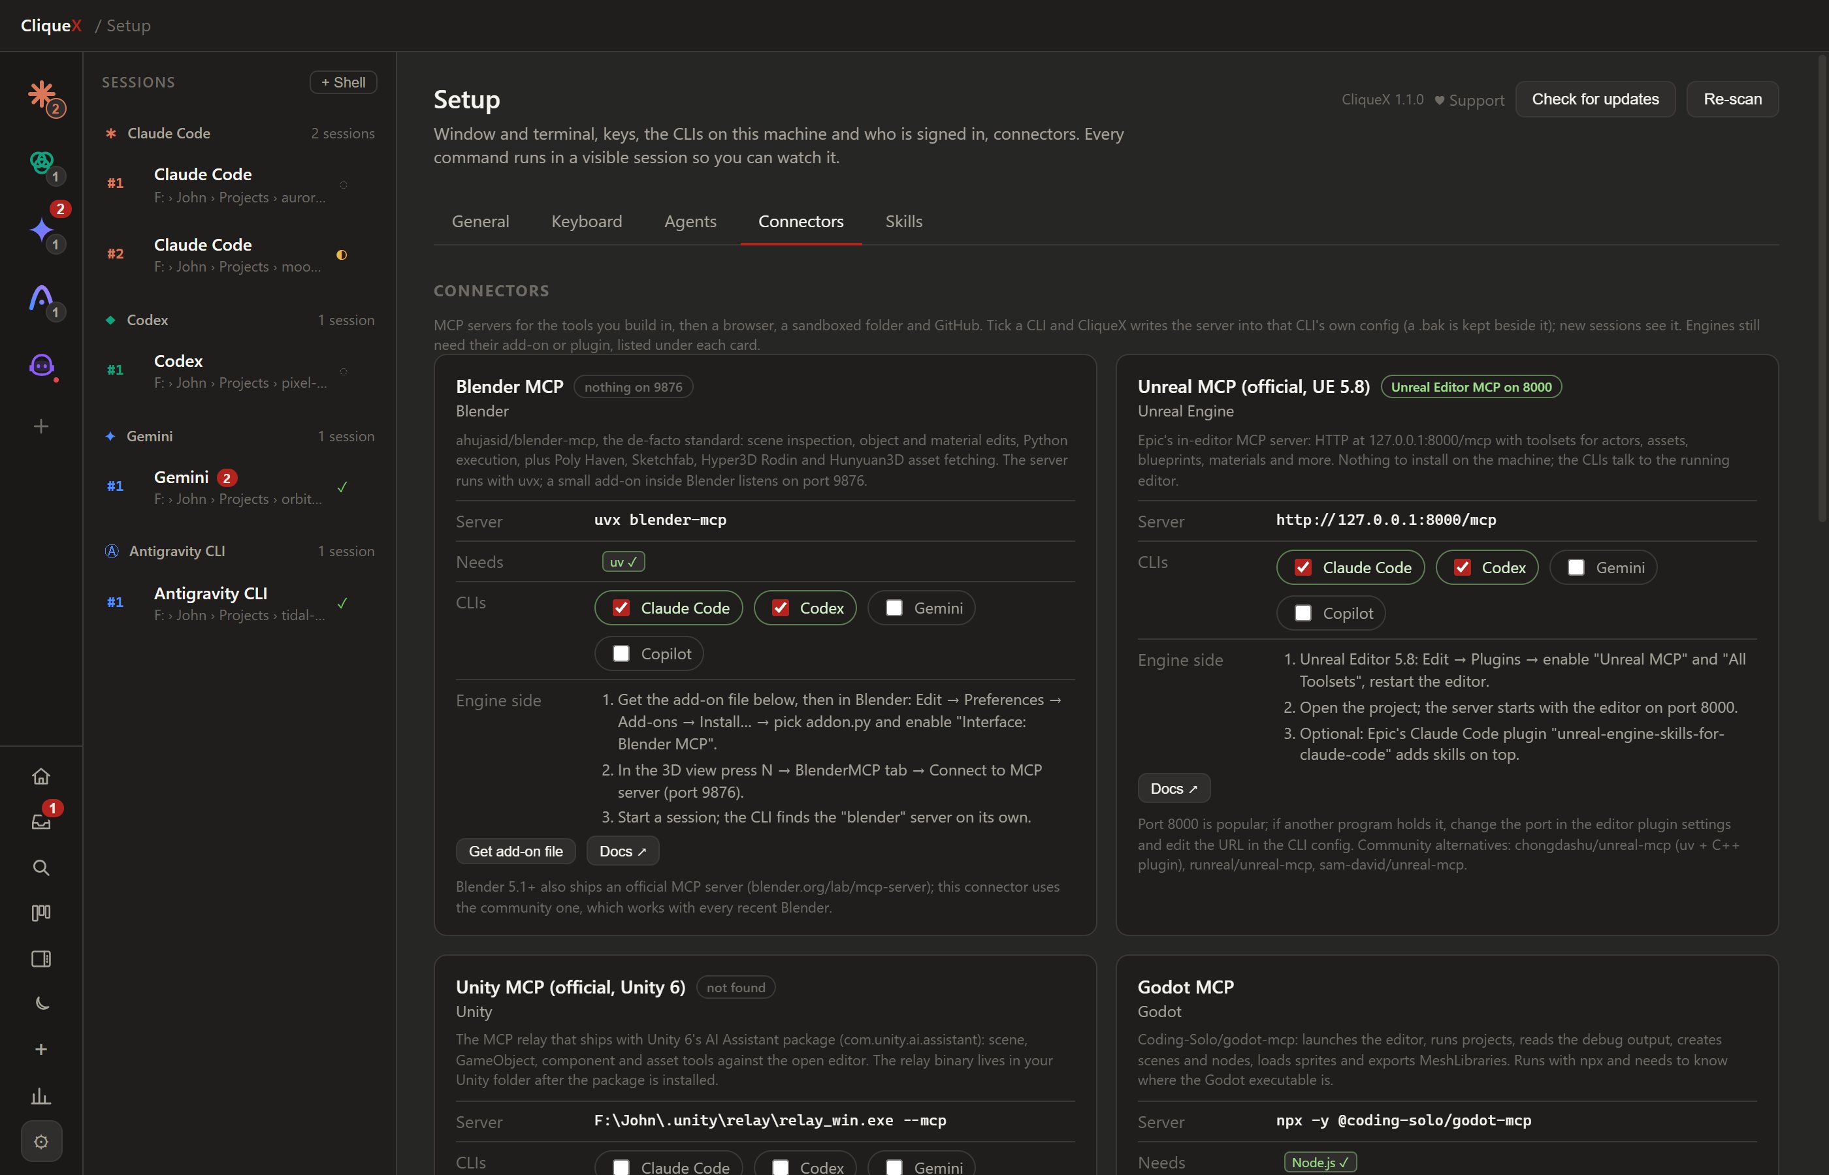Open the Gemini #1 orbit session
This screenshot has height=1175, width=1829.
click(240, 487)
